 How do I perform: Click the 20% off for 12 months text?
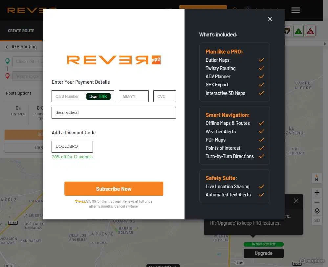point(72,157)
